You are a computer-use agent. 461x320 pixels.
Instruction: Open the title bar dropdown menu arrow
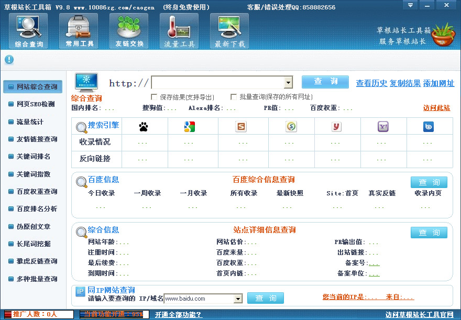pyautogui.click(x=410, y=5)
